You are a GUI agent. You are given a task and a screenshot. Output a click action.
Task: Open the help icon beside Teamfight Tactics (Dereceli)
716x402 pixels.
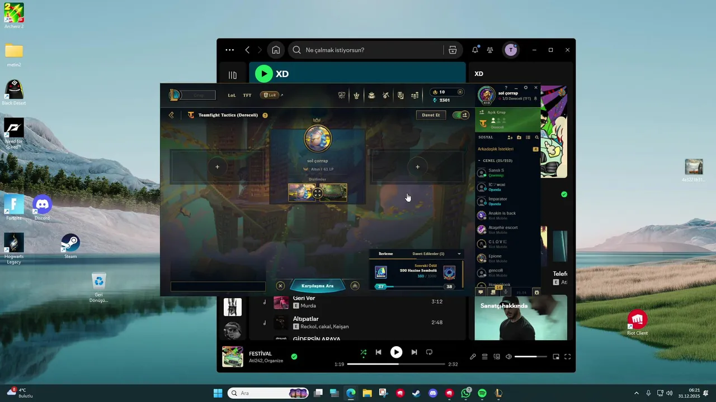click(265, 115)
